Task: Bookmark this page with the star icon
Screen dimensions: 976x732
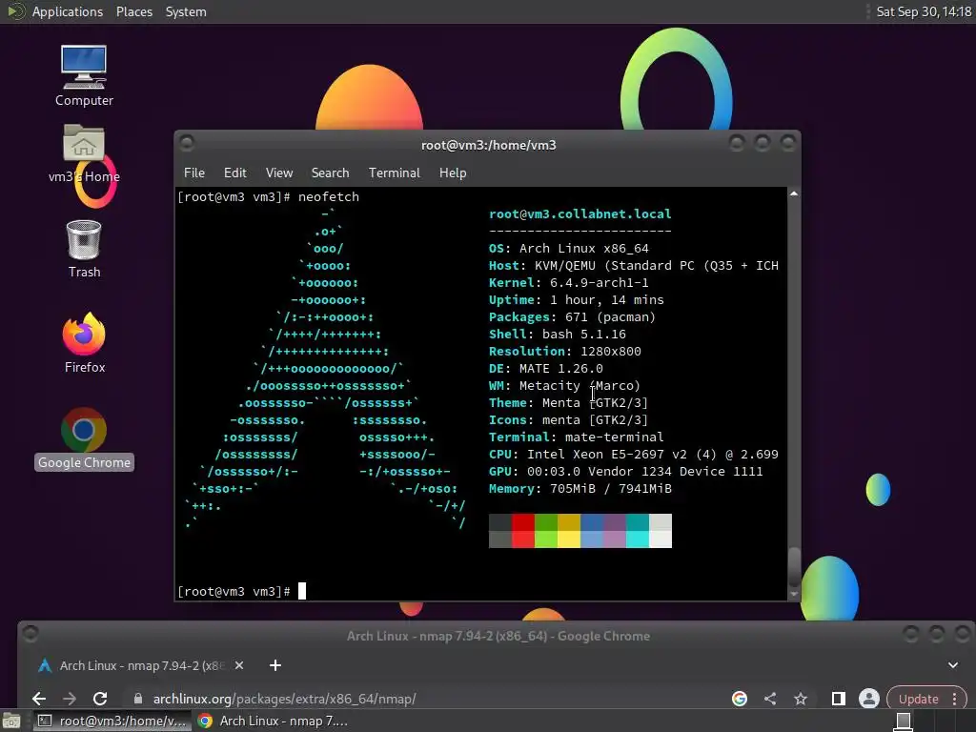Action: pyautogui.click(x=801, y=699)
